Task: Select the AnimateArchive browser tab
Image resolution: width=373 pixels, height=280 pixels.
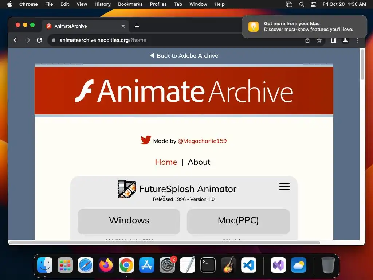Action: [x=85, y=26]
